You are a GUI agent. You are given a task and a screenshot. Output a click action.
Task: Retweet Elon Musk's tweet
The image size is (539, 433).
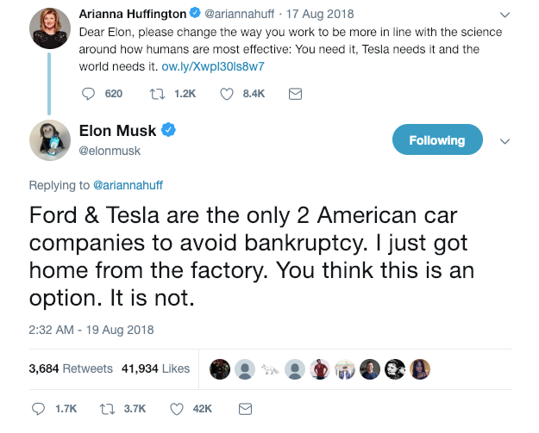[110, 407]
